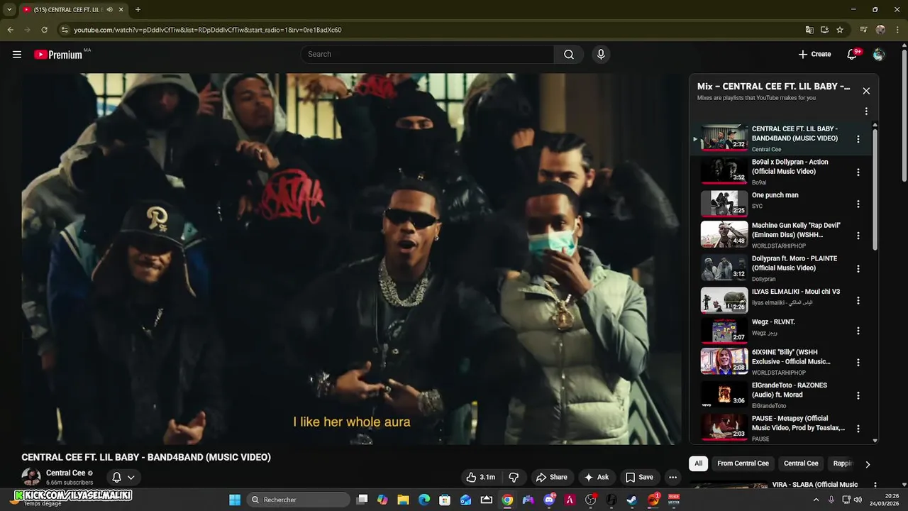Open Windows Start menu
The width and height of the screenshot is (908, 511).
pyautogui.click(x=235, y=500)
